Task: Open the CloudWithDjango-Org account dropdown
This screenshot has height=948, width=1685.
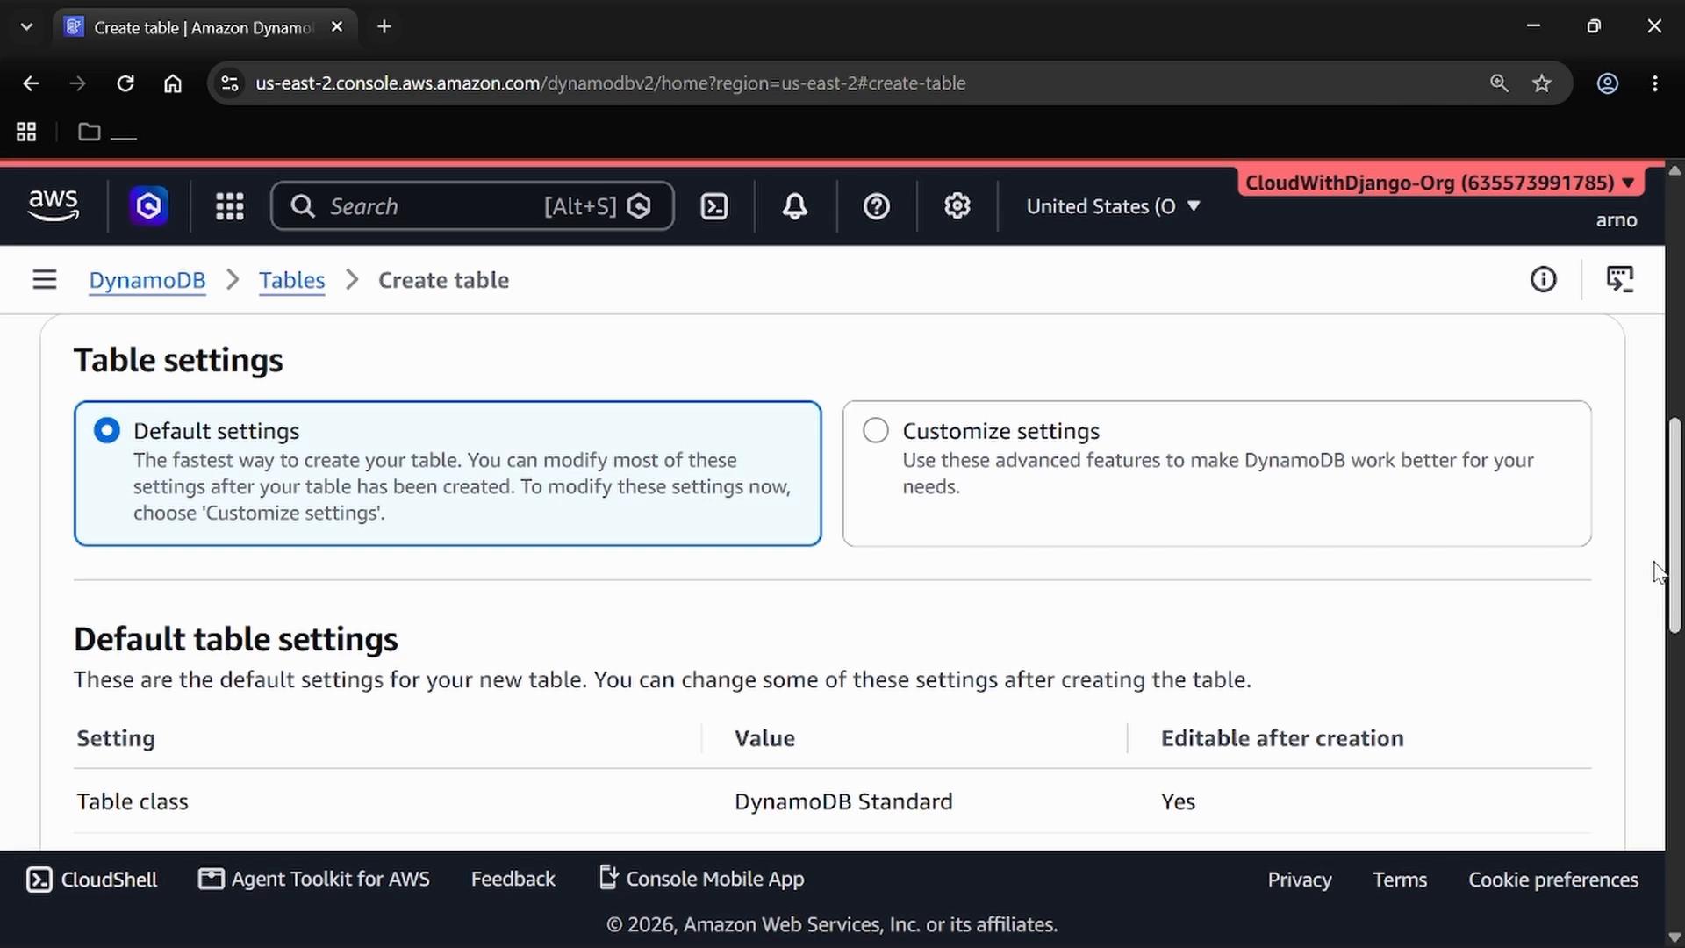Action: tap(1440, 183)
